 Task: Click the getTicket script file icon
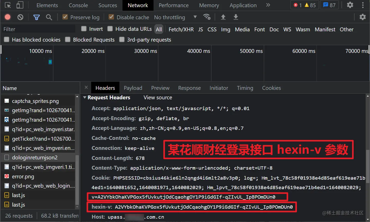coord(7,139)
